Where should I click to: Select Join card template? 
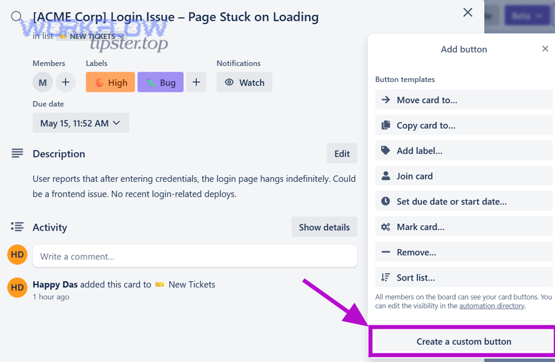click(464, 176)
